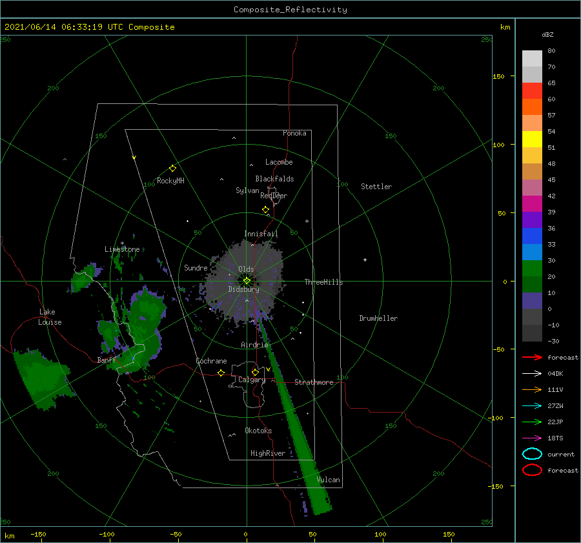Click the Banff label
The height and width of the screenshot is (543, 581).
(107, 360)
